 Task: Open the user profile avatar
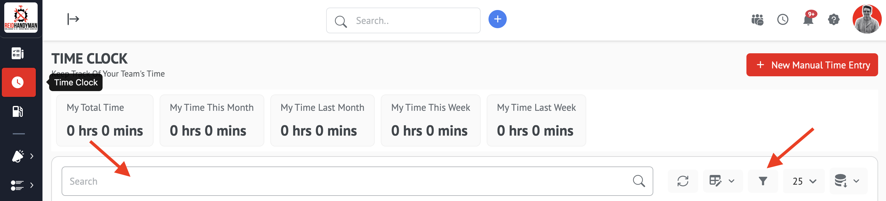(x=866, y=19)
